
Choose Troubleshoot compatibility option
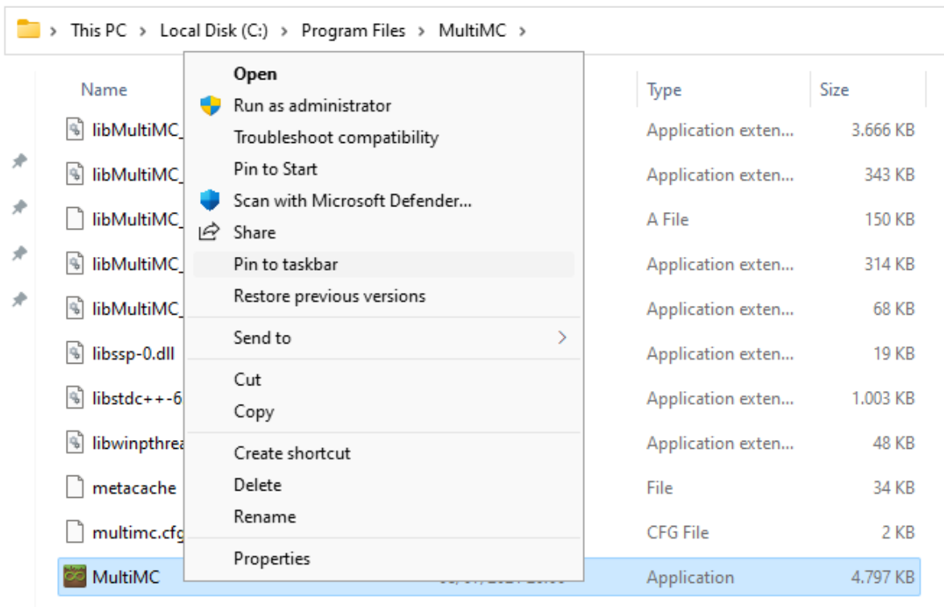(x=336, y=137)
